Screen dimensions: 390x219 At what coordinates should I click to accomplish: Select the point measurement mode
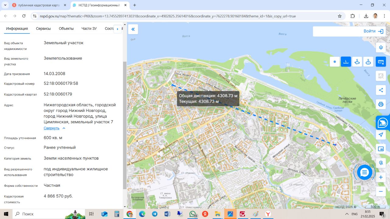(335, 62)
